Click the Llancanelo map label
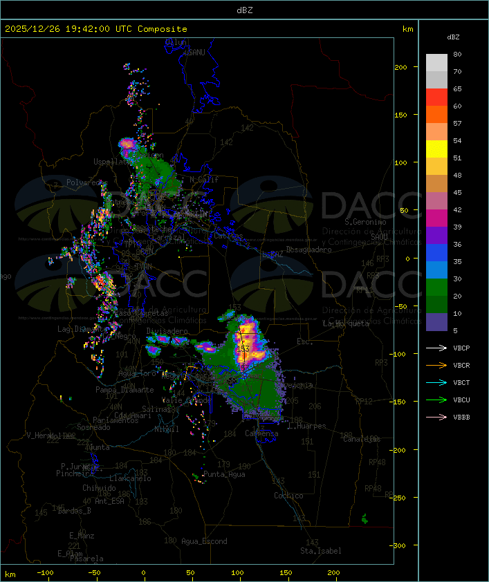Image resolution: width=489 pixels, height=582 pixels. pos(130,478)
